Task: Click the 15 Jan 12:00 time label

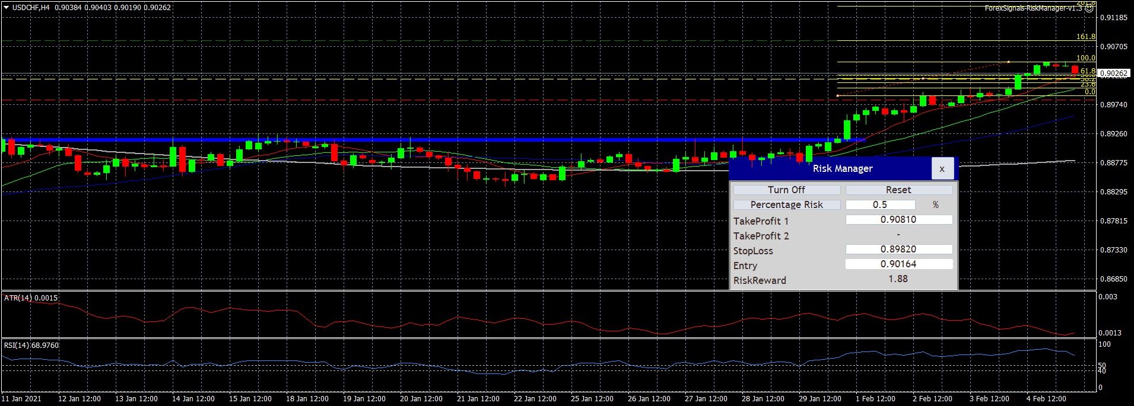Action: [x=250, y=399]
